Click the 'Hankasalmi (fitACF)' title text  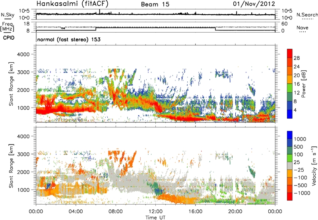coord(72,4)
